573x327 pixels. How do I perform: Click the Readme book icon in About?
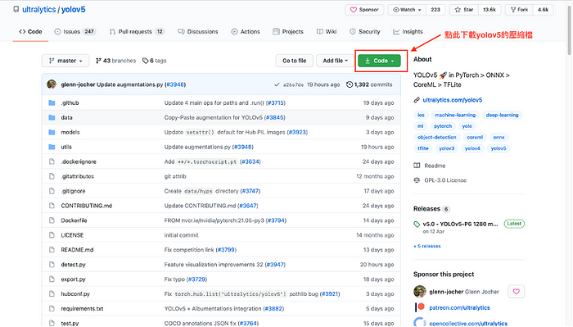pyautogui.click(x=417, y=166)
